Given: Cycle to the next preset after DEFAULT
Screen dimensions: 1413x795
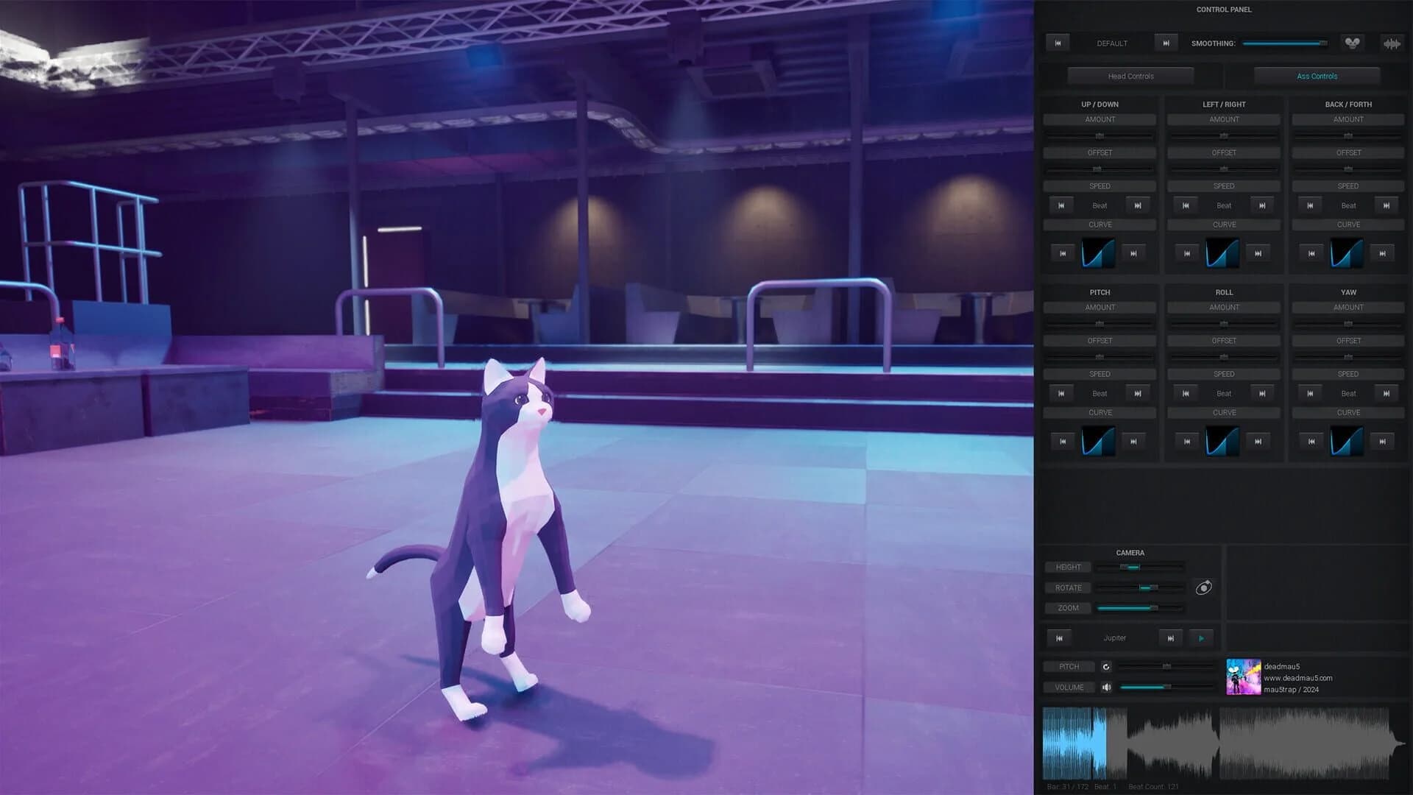Looking at the screenshot, I should [1166, 43].
